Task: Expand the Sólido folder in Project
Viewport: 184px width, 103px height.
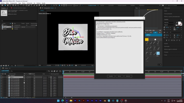Action: pos(1,29)
